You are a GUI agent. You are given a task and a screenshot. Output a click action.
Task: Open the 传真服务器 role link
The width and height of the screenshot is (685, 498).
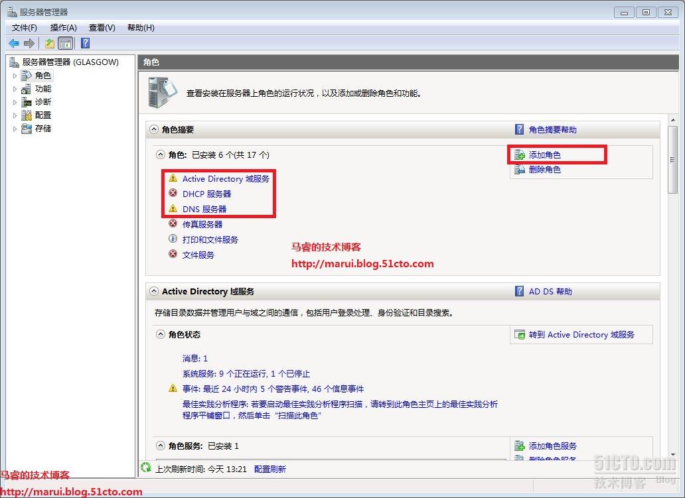tap(202, 224)
